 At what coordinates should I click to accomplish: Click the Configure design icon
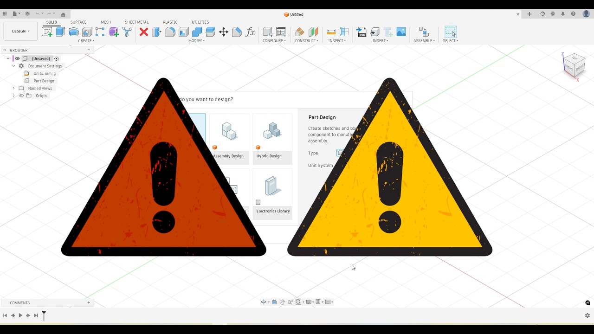pos(268,32)
